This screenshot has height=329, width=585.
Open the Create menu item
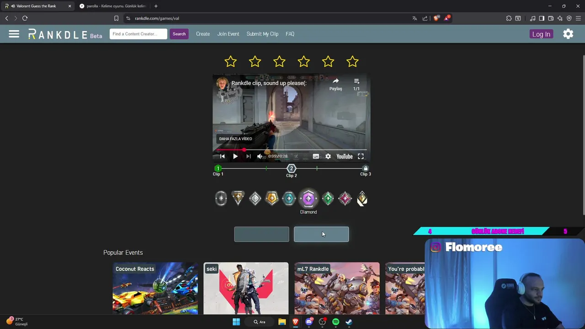tap(203, 34)
